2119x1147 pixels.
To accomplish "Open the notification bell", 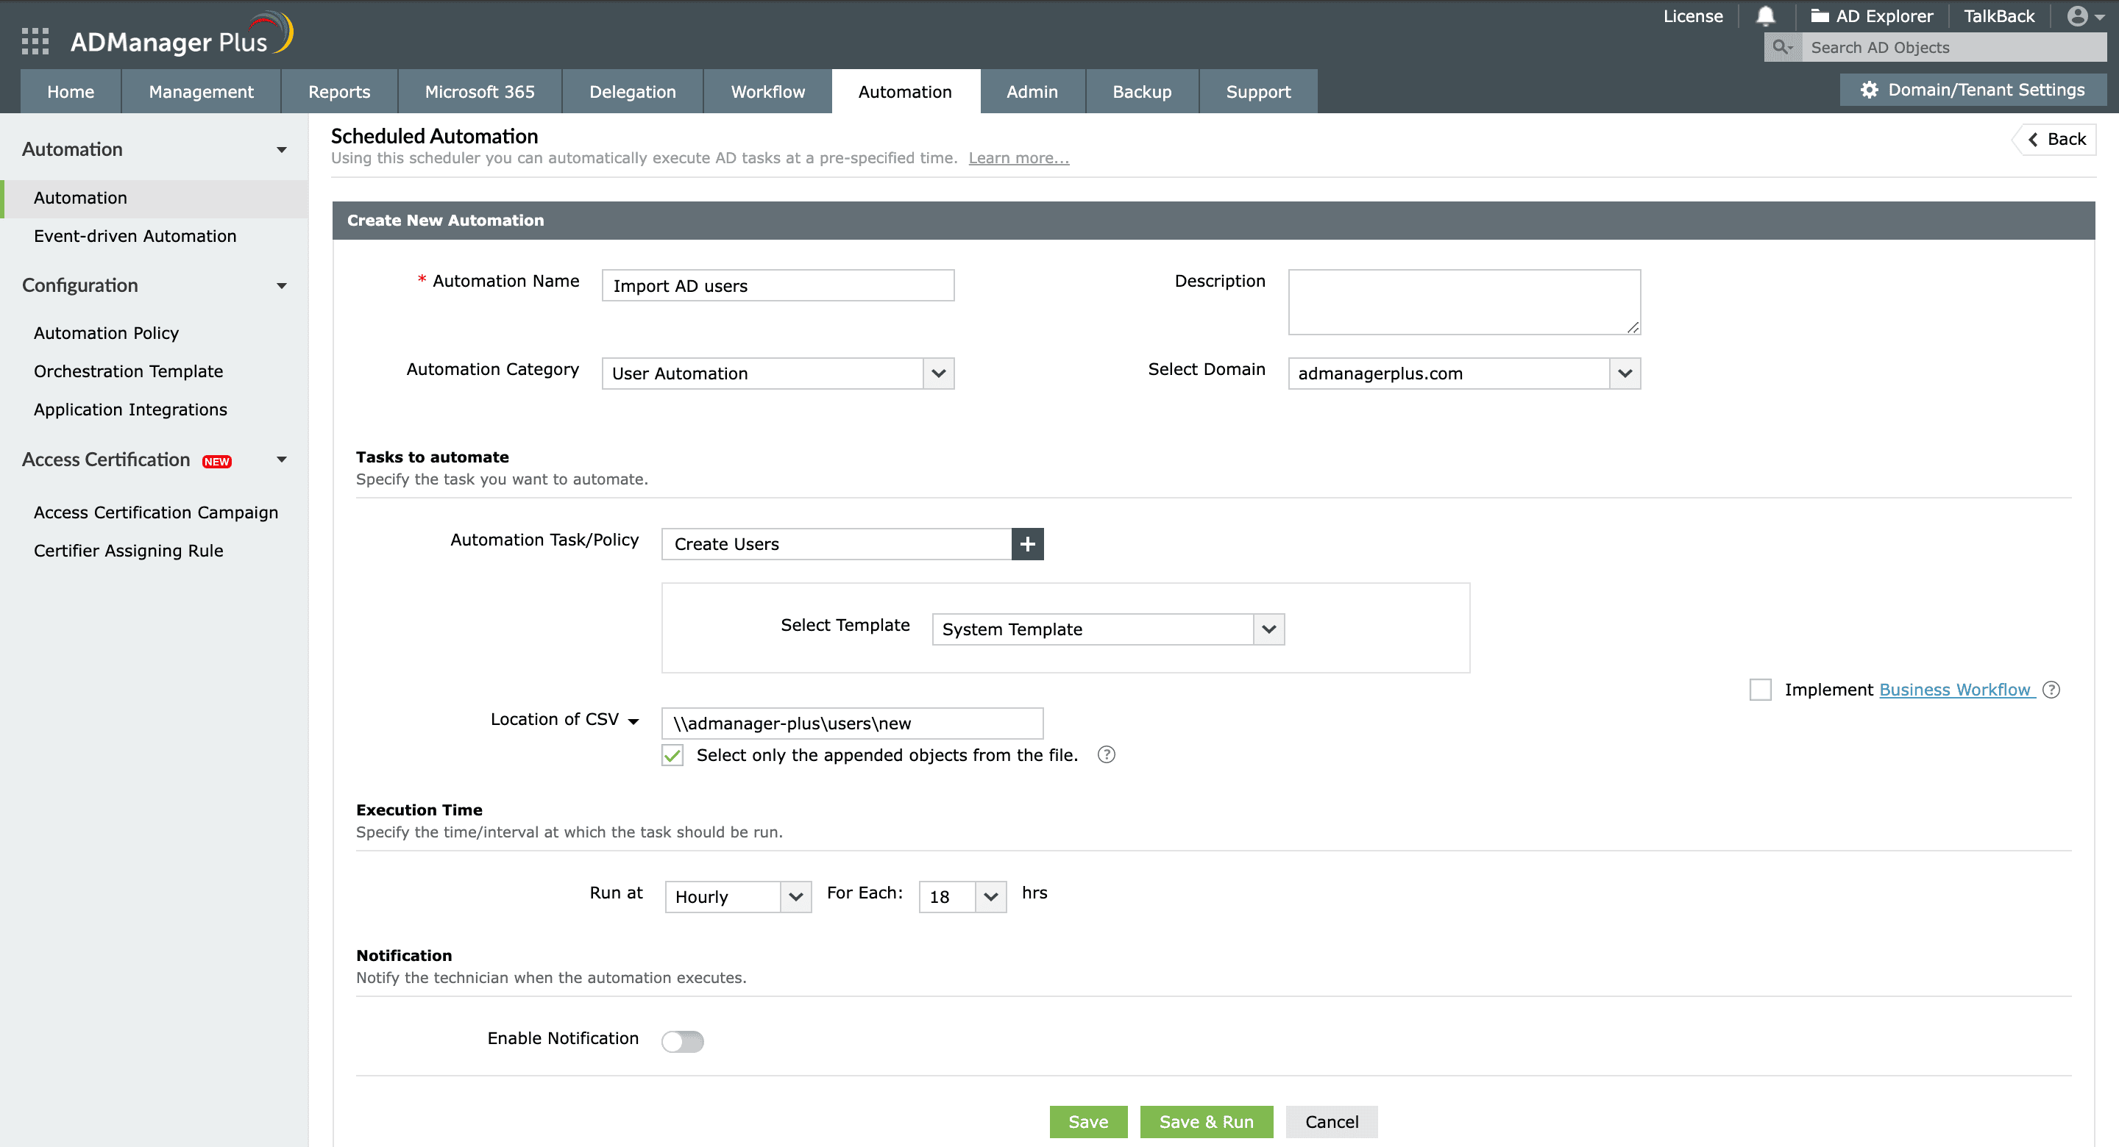I will click(x=1766, y=16).
